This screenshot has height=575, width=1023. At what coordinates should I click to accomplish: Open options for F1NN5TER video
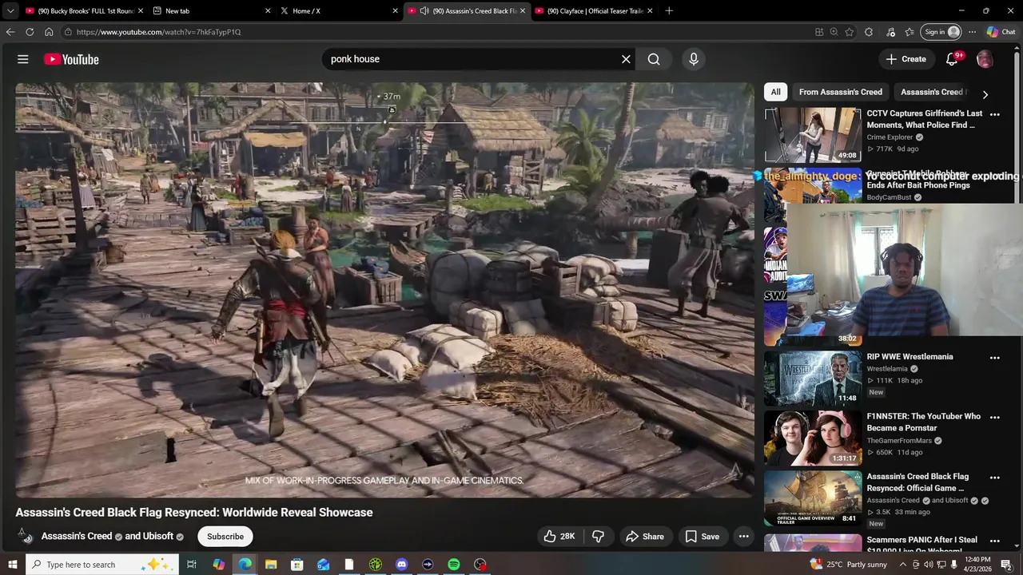(x=995, y=417)
